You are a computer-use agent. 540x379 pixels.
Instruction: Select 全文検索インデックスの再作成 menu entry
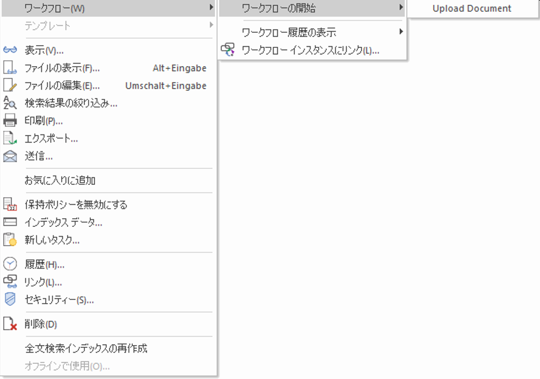(x=109, y=348)
